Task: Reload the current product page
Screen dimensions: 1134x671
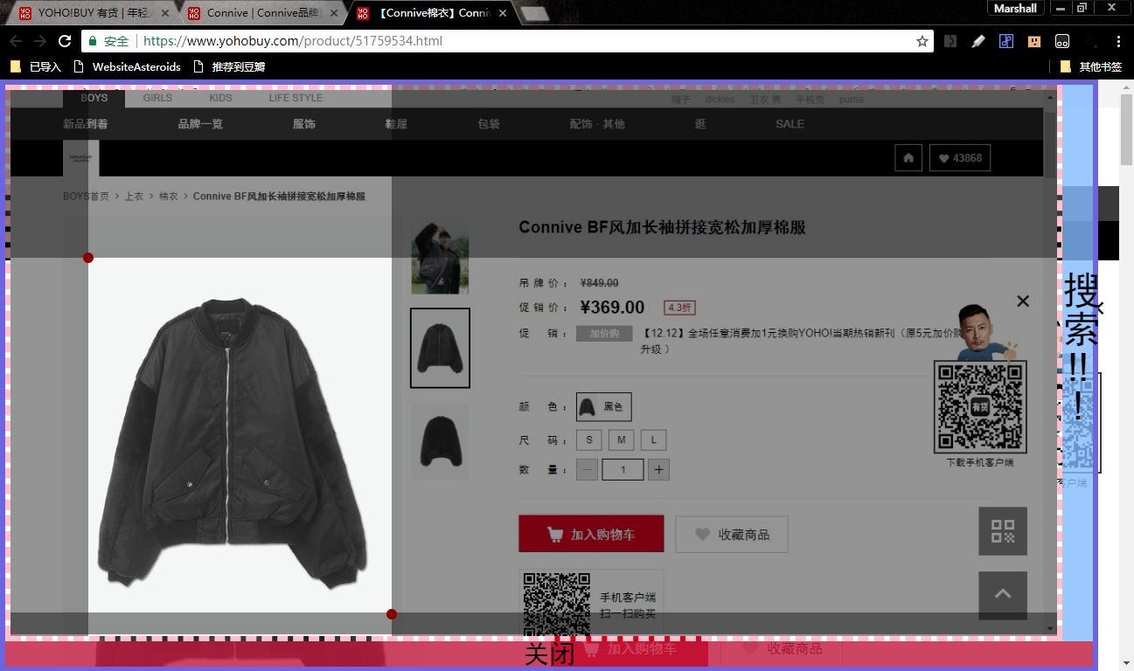Action: [x=65, y=41]
